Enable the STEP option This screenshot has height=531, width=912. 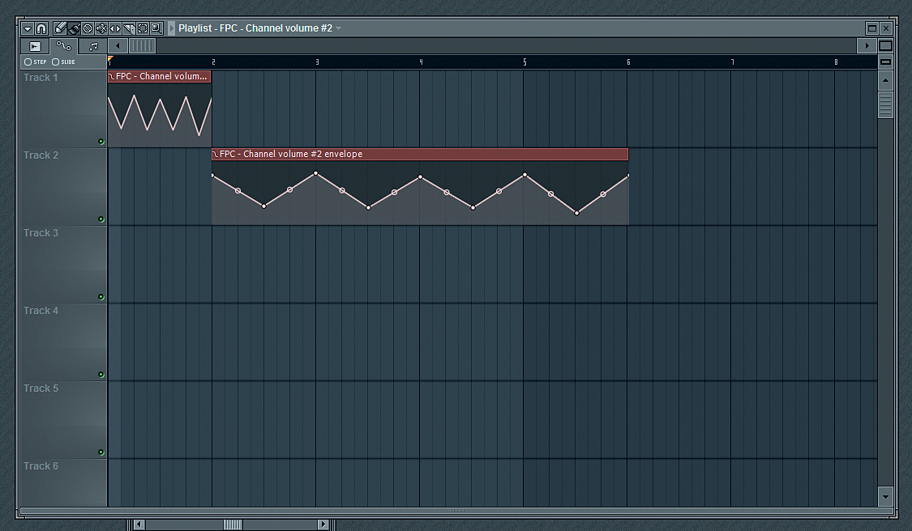28,62
